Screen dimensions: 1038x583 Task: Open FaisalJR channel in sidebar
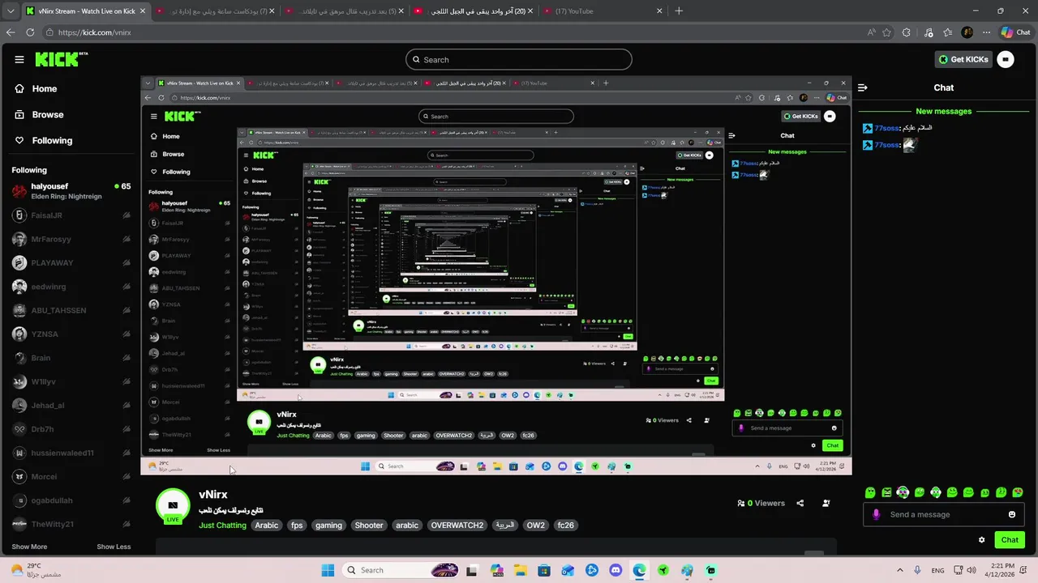[71, 215]
